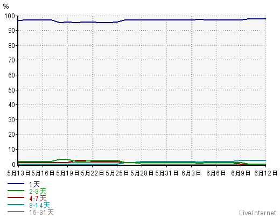Select the 2-3天 legend label
Viewport: 280px width, 218px height.
pyautogui.click(x=38, y=191)
